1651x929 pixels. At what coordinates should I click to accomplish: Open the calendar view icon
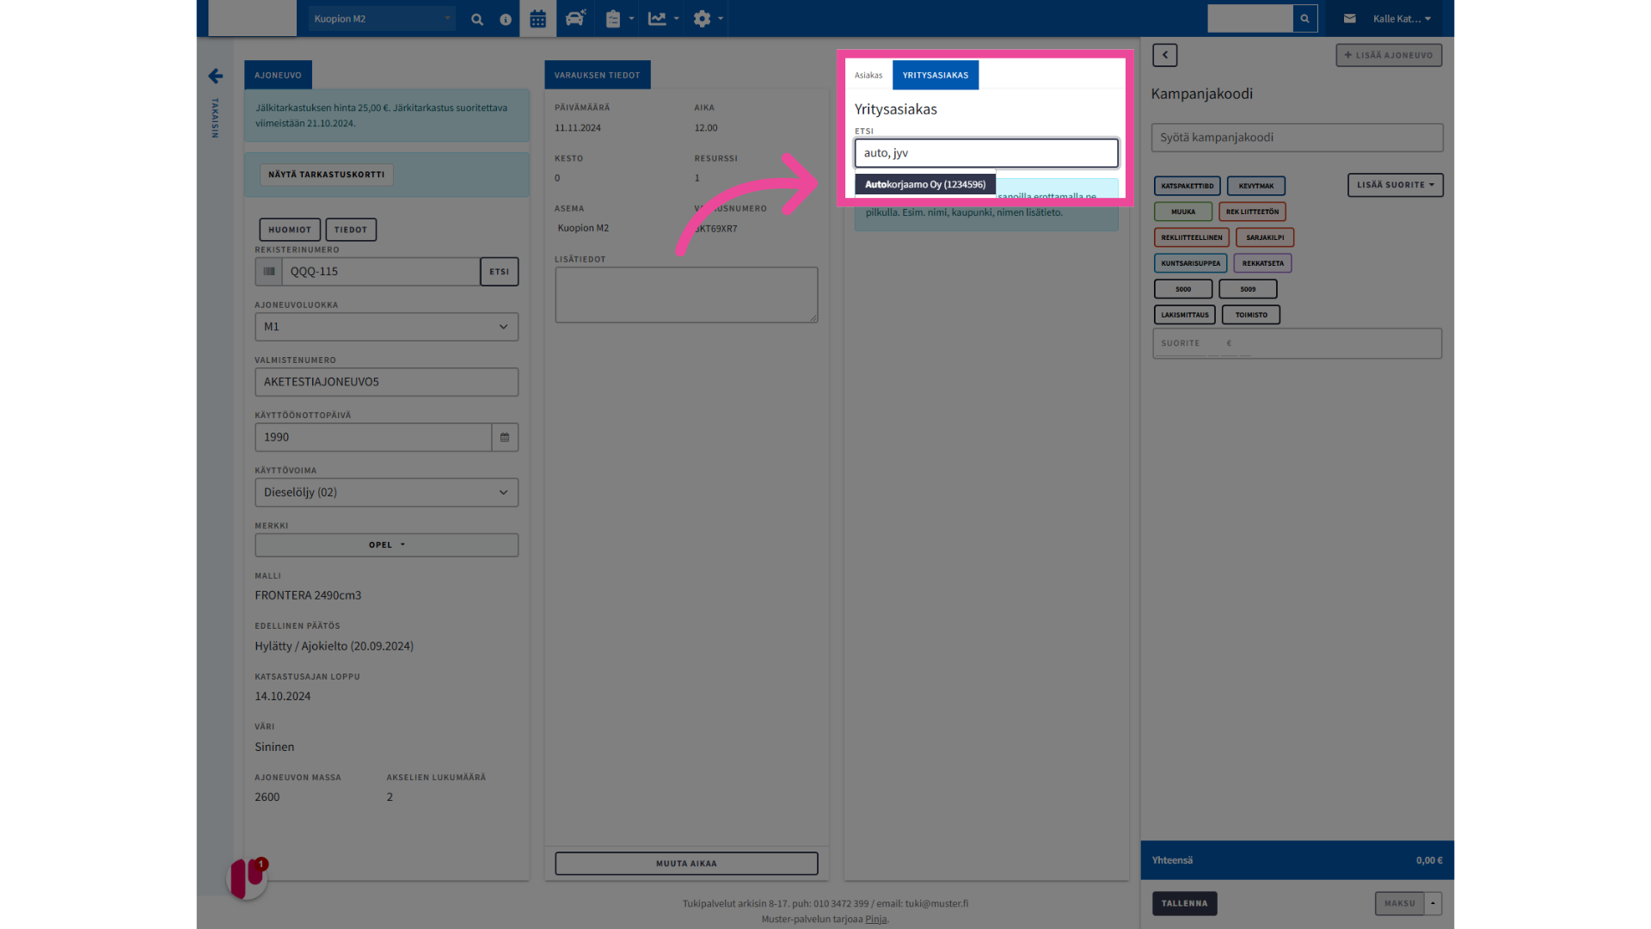click(538, 19)
